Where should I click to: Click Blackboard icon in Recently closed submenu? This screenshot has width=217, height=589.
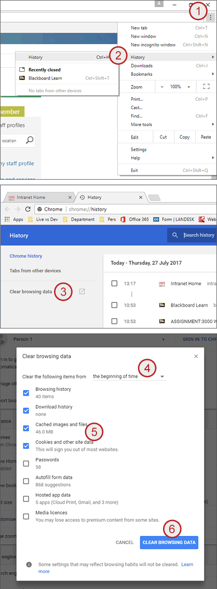[x=22, y=78]
